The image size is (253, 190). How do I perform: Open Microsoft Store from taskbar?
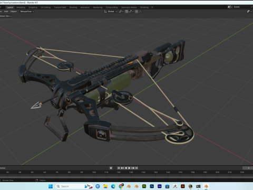(167, 186)
